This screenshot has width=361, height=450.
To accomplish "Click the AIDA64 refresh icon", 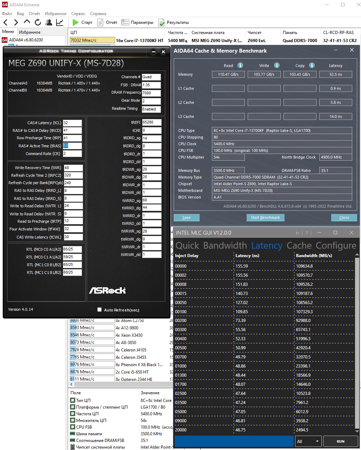I will (x=38, y=22).
